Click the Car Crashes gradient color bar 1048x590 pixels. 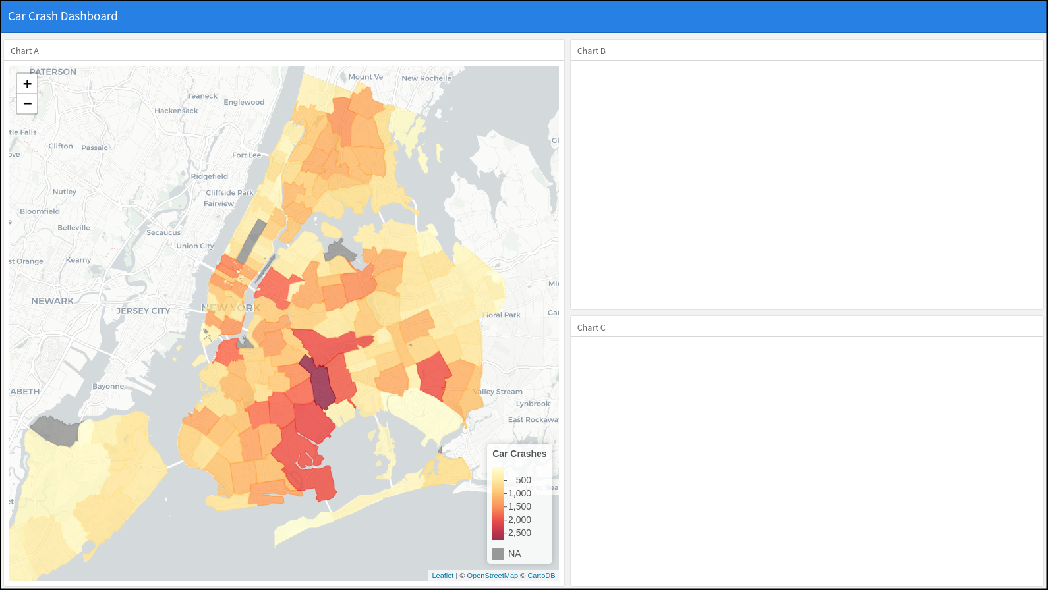tap(498, 504)
